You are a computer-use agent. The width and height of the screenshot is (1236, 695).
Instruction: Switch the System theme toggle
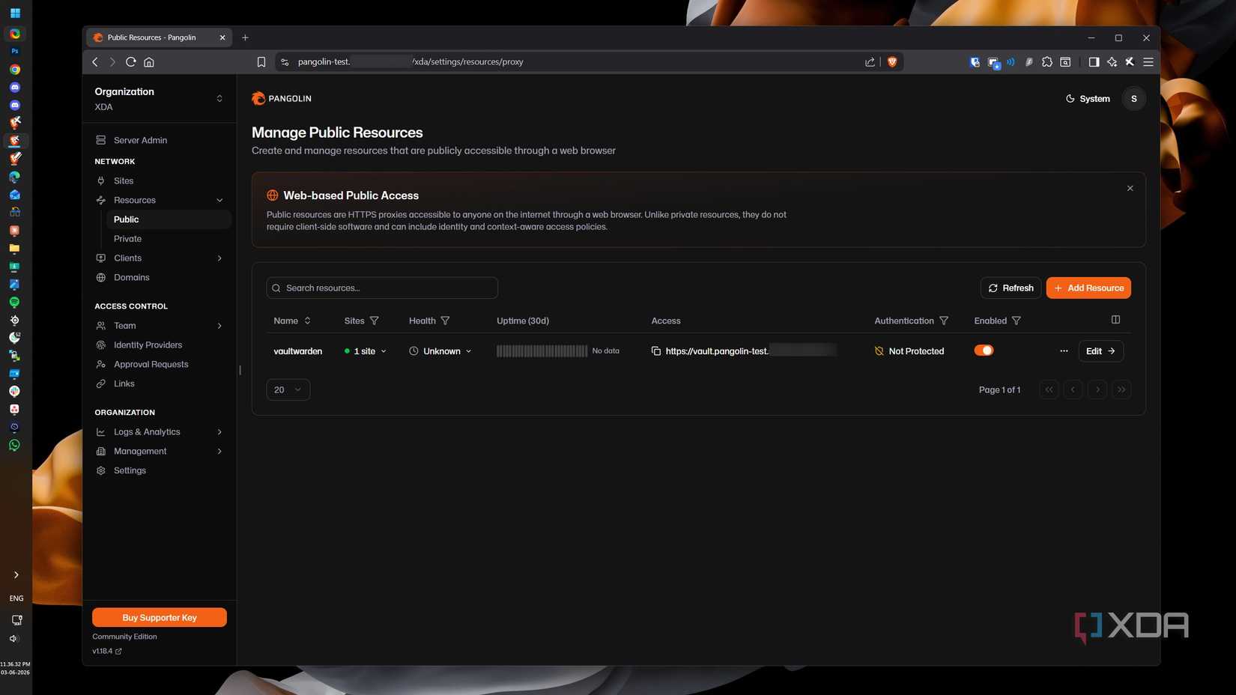click(1088, 99)
